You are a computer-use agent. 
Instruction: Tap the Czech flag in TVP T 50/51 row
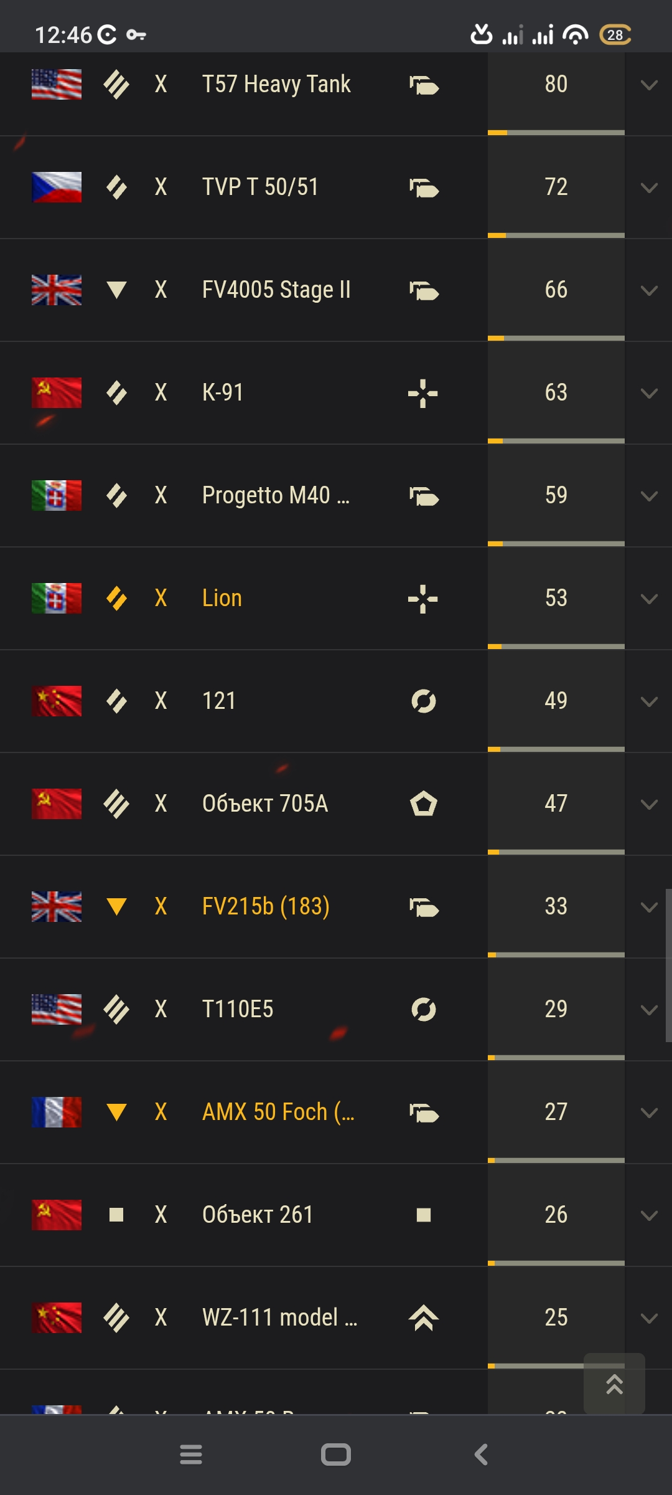pos(57,187)
